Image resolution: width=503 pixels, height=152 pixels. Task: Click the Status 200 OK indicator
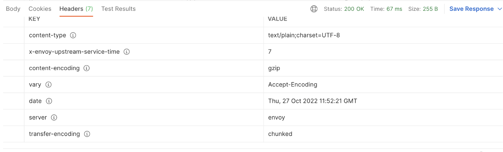pyautogui.click(x=344, y=9)
